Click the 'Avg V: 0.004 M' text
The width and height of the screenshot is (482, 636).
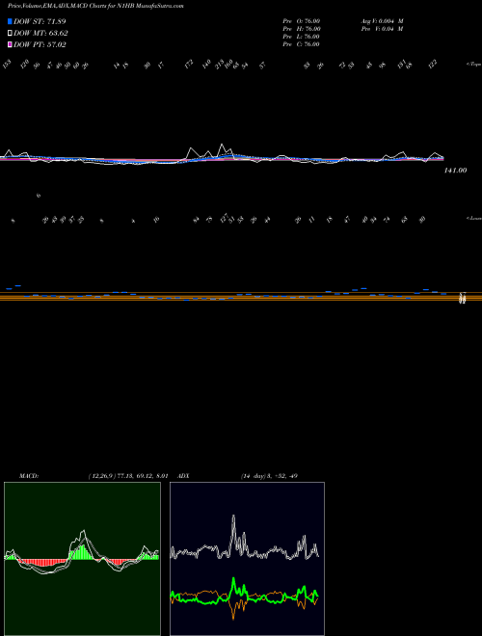coord(383,21)
